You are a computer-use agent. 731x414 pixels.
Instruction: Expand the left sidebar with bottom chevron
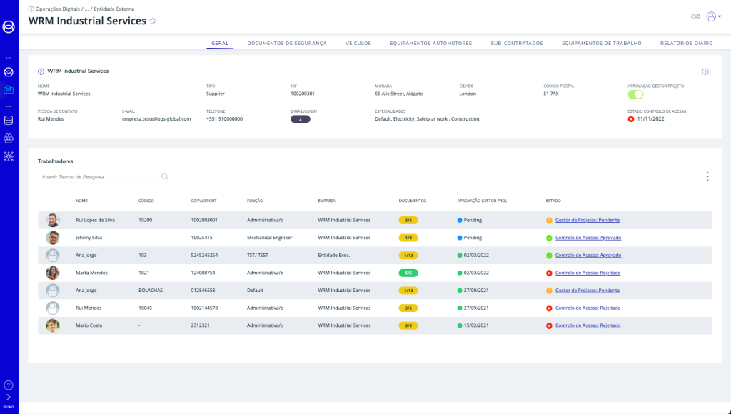[9, 397]
